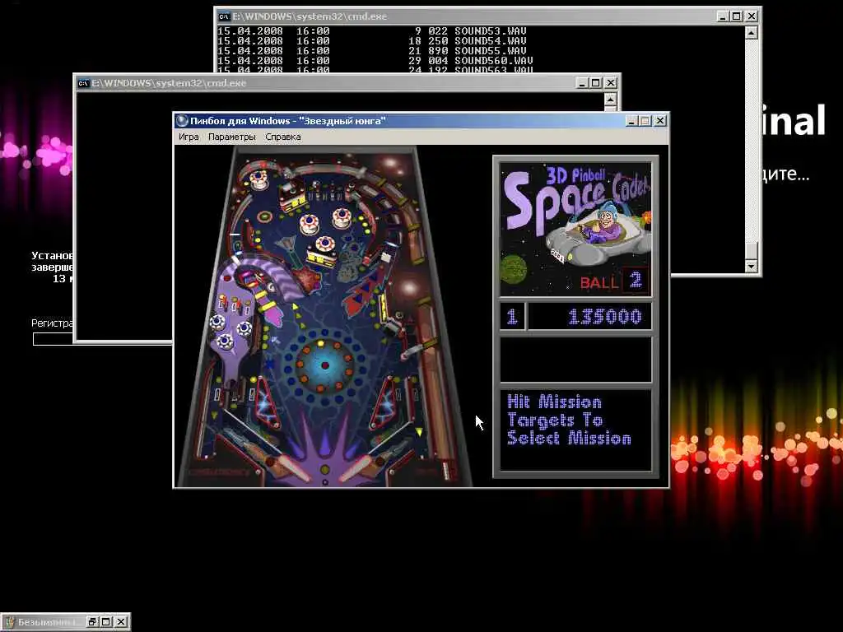
Task: Open the Игра menu in Pinball
Action: 189,137
